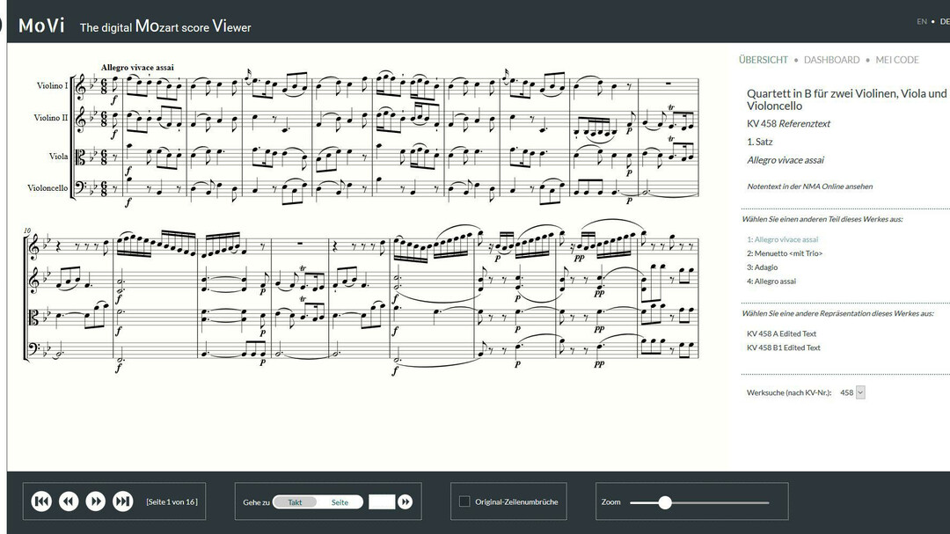Advance one page with the next-page icon
This screenshot has height=534, width=950.
95,501
